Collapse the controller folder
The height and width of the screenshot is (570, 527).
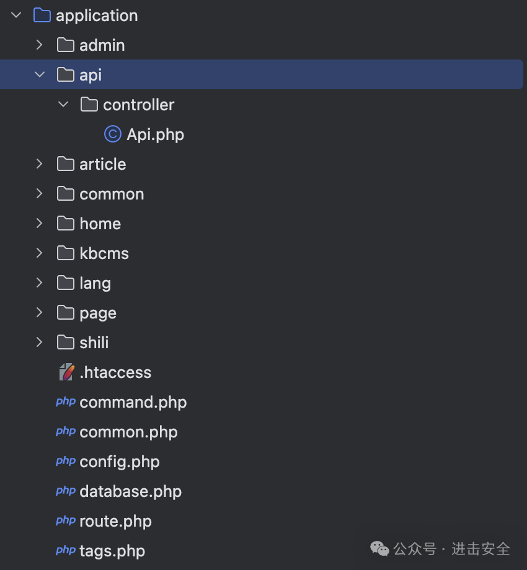pyautogui.click(x=63, y=105)
